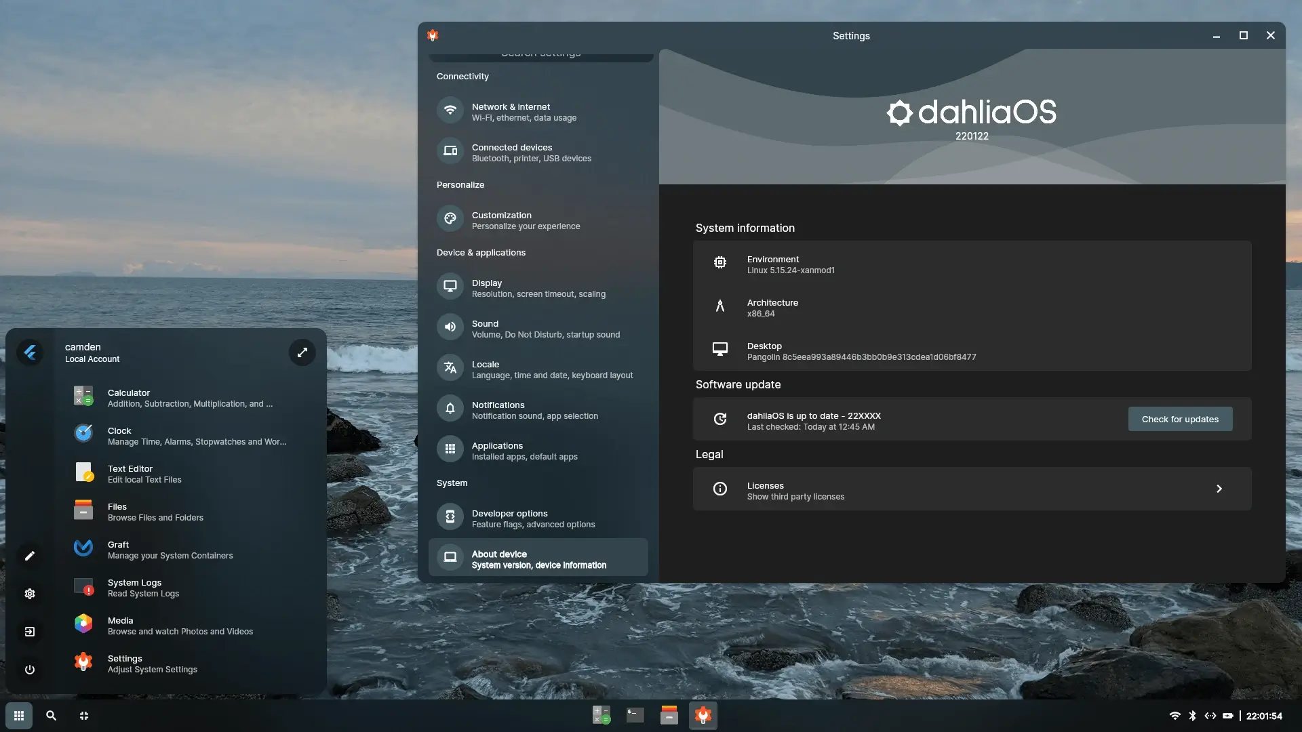
Task: Click the logout icon in launcher sidebar
Action: [x=30, y=632]
